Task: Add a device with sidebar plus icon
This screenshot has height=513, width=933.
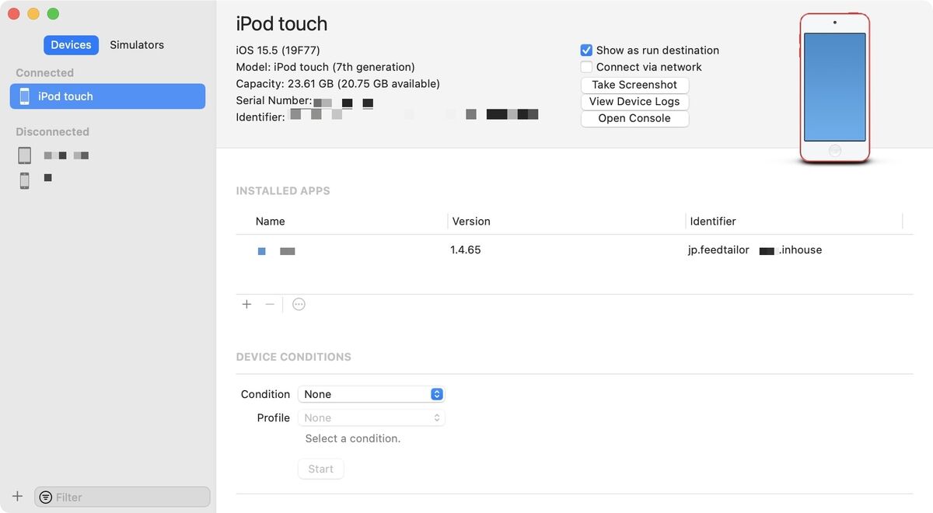Action: pos(17,497)
